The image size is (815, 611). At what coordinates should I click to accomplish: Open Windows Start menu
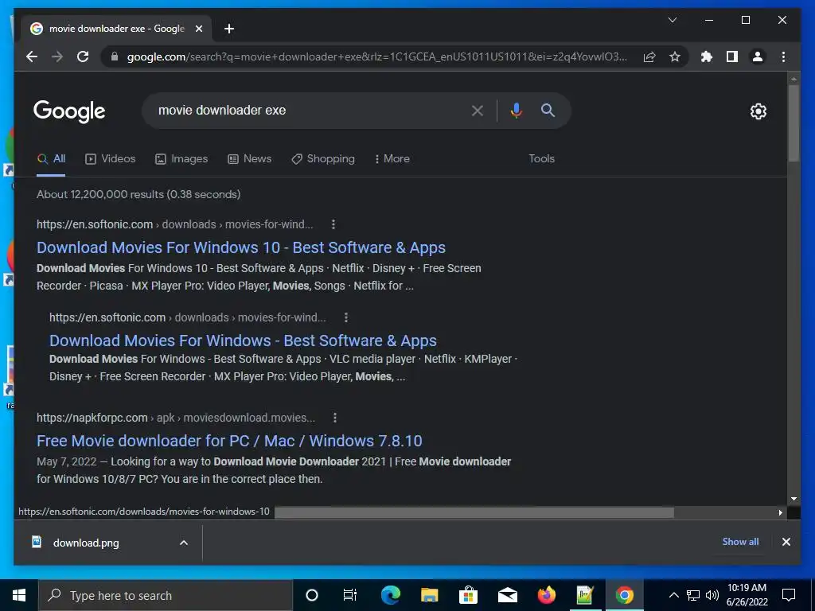tap(19, 595)
